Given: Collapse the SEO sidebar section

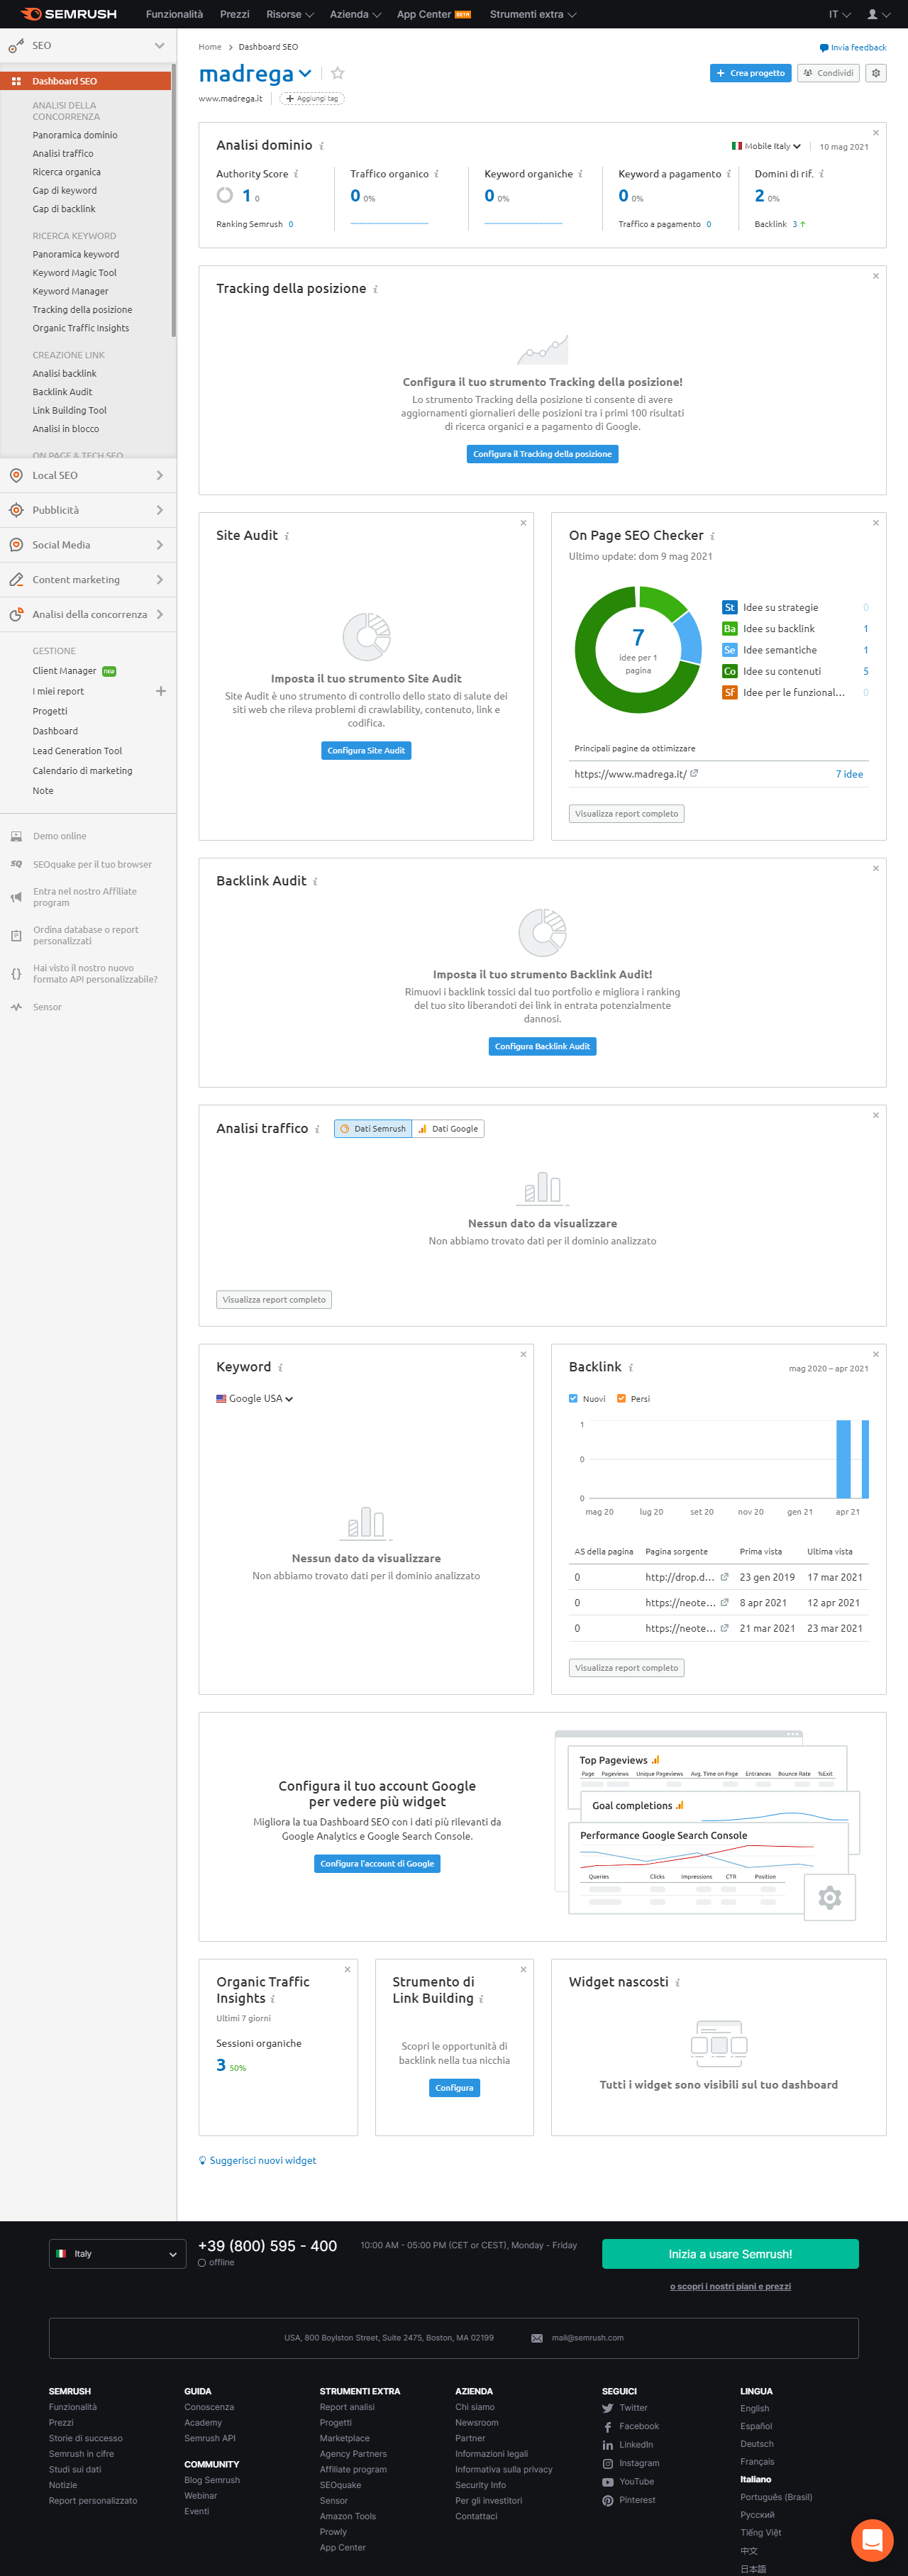Looking at the screenshot, I should click(159, 46).
